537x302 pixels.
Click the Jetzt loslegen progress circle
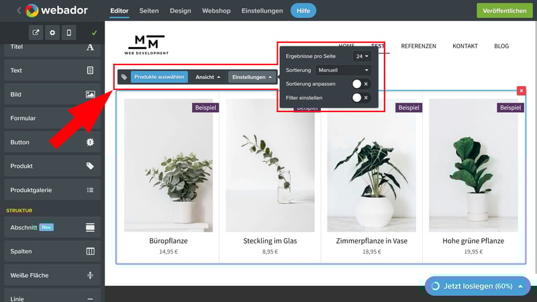[x=435, y=287]
